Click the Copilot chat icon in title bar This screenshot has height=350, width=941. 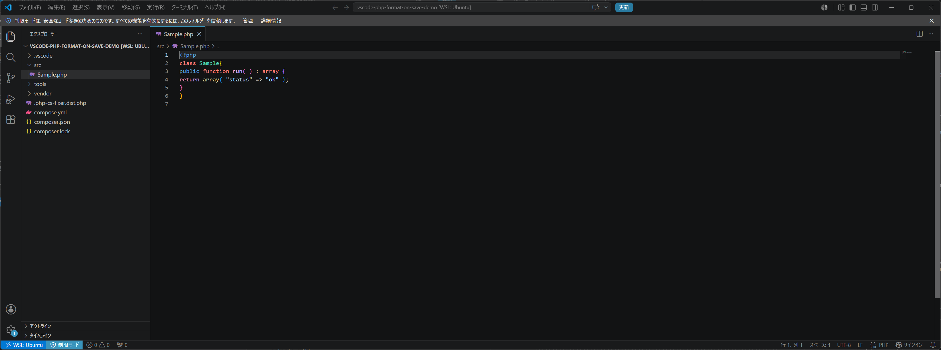point(596,7)
